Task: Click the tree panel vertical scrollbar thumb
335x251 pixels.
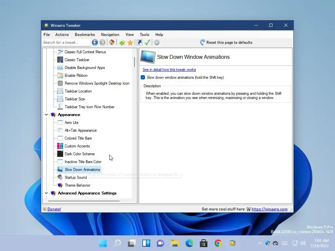Action: [x=134, y=62]
